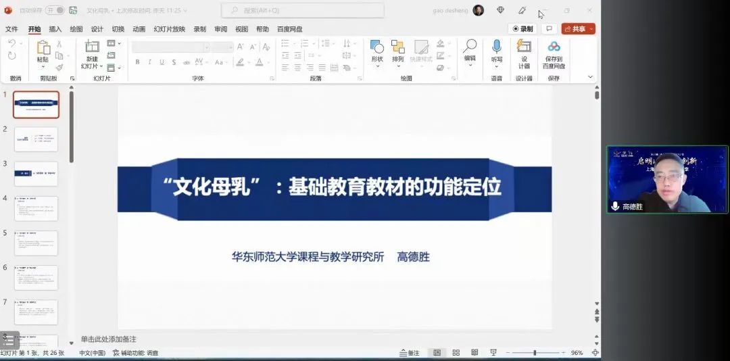Switch to the Transitions (切换) tab

[x=118, y=29]
